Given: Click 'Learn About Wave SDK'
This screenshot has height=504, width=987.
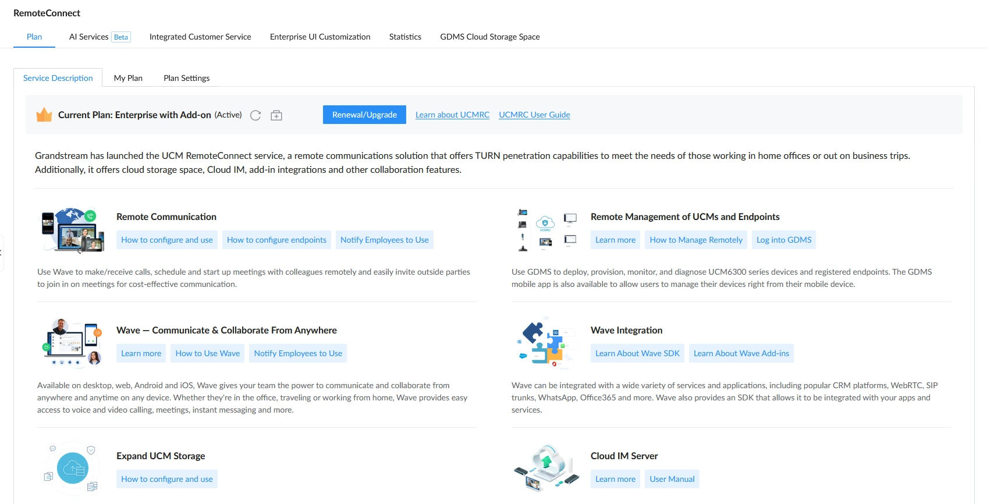Looking at the screenshot, I should [637, 353].
